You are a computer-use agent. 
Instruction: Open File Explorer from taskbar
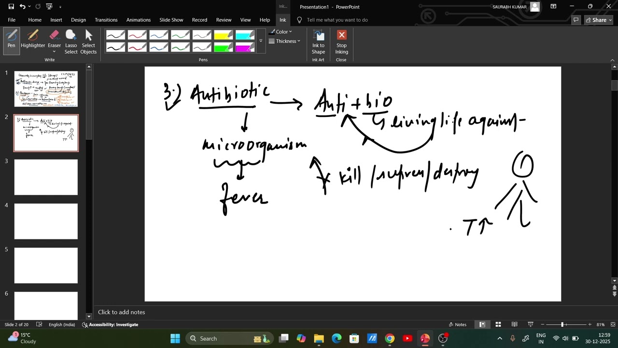319,338
